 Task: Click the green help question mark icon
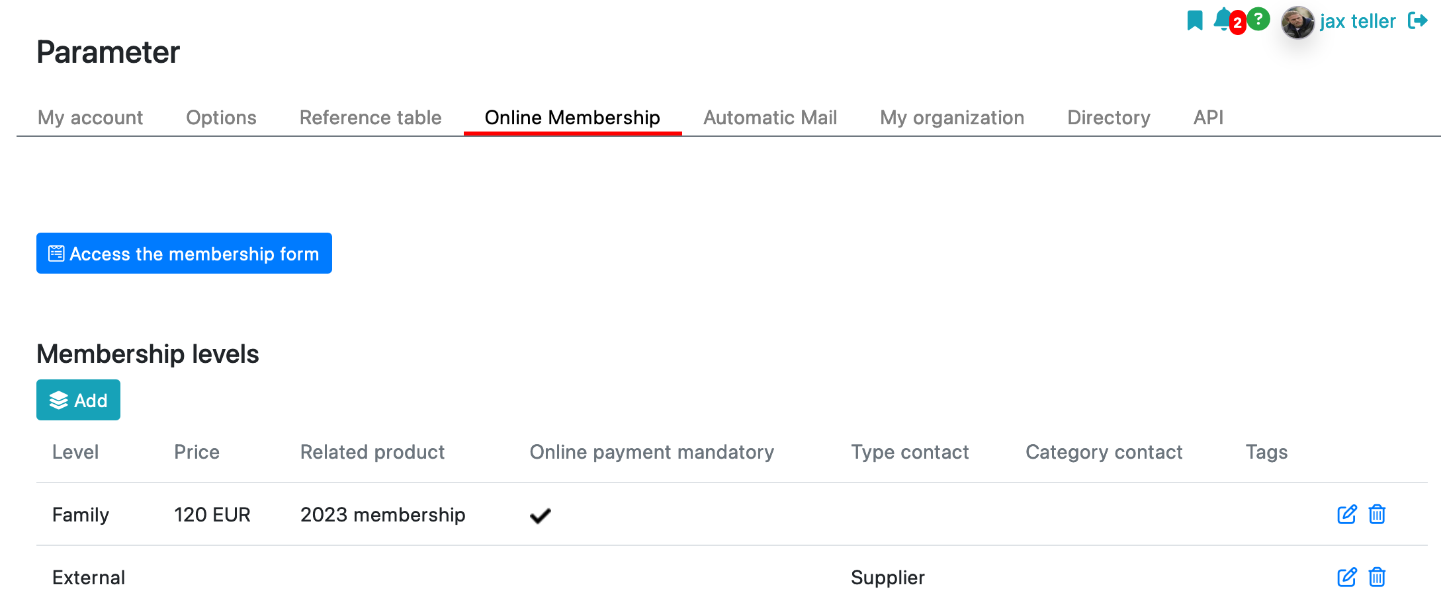click(1259, 19)
